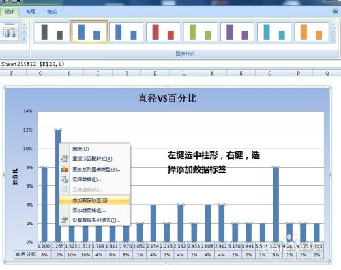Click the format data series icon
Viewport: 341px width, 270px height.
tap(64, 220)
